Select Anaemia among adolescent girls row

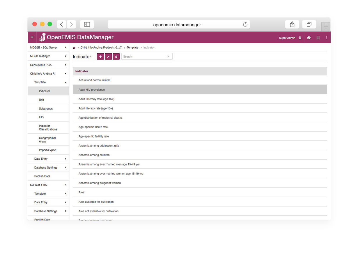click(x=200, y=146)
